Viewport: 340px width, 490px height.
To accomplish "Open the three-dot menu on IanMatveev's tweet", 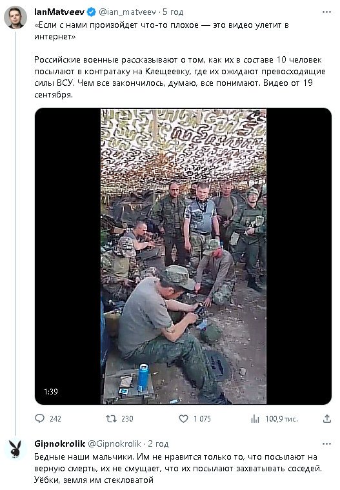I will [326, 12].
